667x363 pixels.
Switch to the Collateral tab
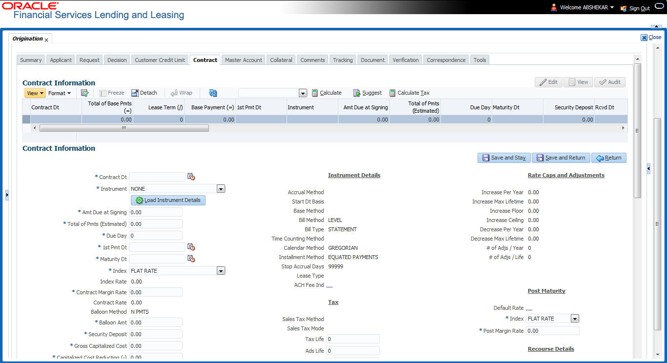click(x=281, y=60)
